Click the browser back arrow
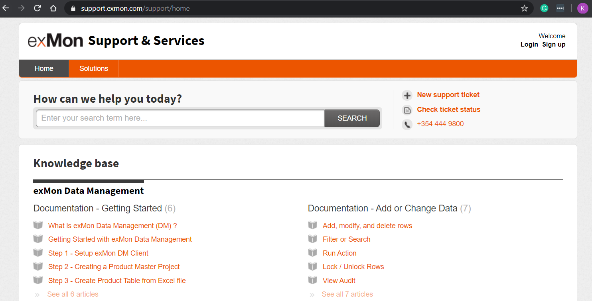The image size is (592, 301). (6, 8)
